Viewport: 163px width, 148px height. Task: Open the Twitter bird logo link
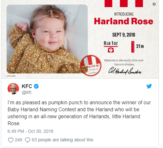[149, 86]
